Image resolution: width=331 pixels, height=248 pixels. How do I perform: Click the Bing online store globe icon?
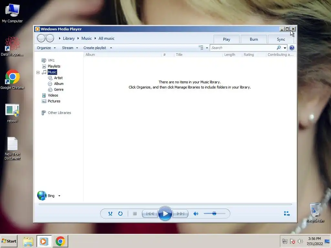coord(42,196)
